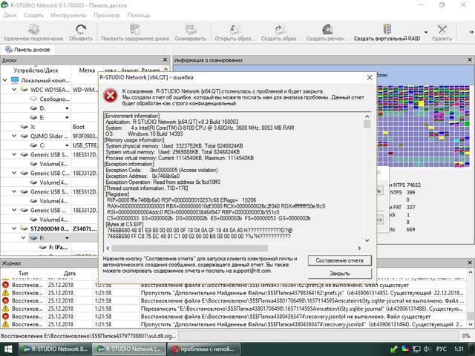Collapse the ST2000DM disk node
Screen dimensions: 475x356
14,228
